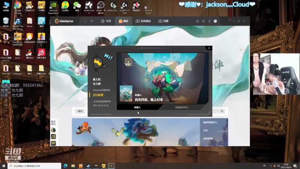Select 网易云音乐 desktop shortcut
Screen dimensions: 300x169
click(x=41, y=54)
